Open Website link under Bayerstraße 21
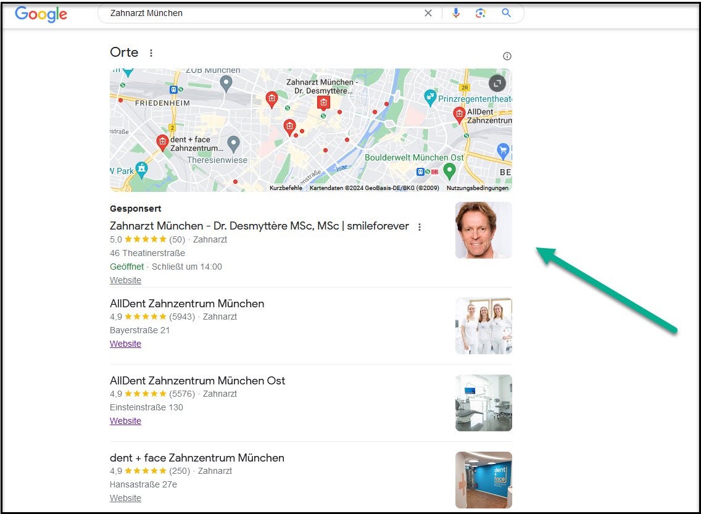 click(126, 344)
